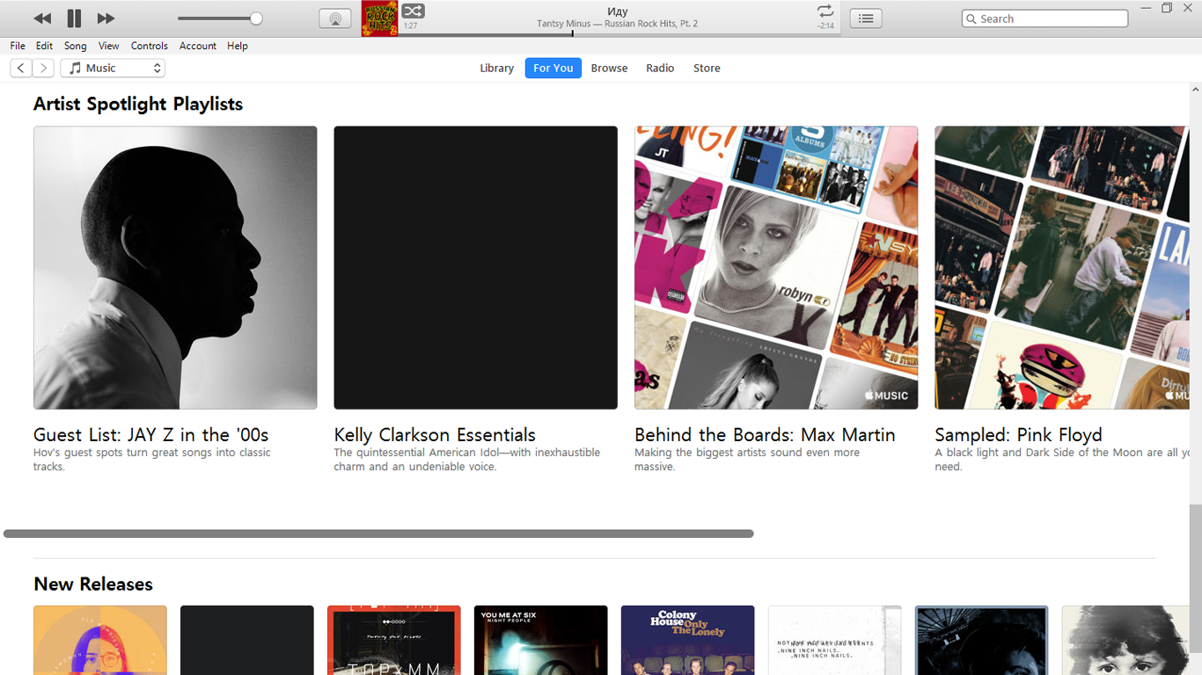Click the Guest List: JAY Z in the '00s title
1202x675 pixels.
pyautogui.click(x=151, y=434)
